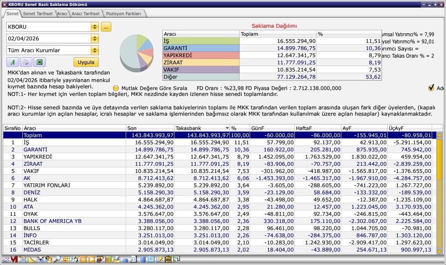Click the '...' browse button beside KBORU

tap(106, 27)
